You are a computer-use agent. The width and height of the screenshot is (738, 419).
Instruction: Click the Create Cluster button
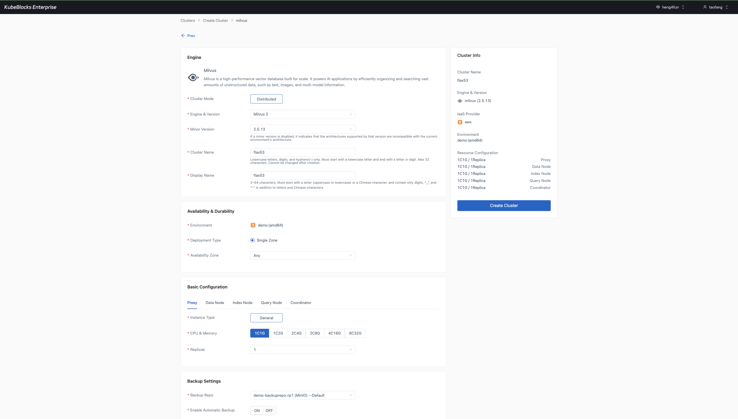coord(504,205)
